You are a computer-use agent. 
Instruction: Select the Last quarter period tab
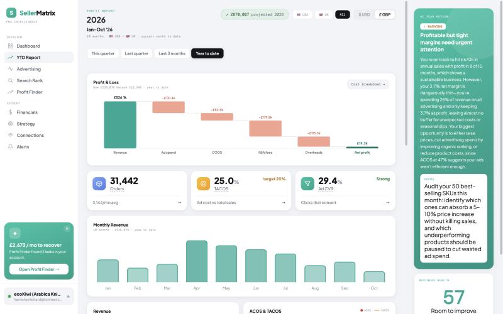coord(136,53)
